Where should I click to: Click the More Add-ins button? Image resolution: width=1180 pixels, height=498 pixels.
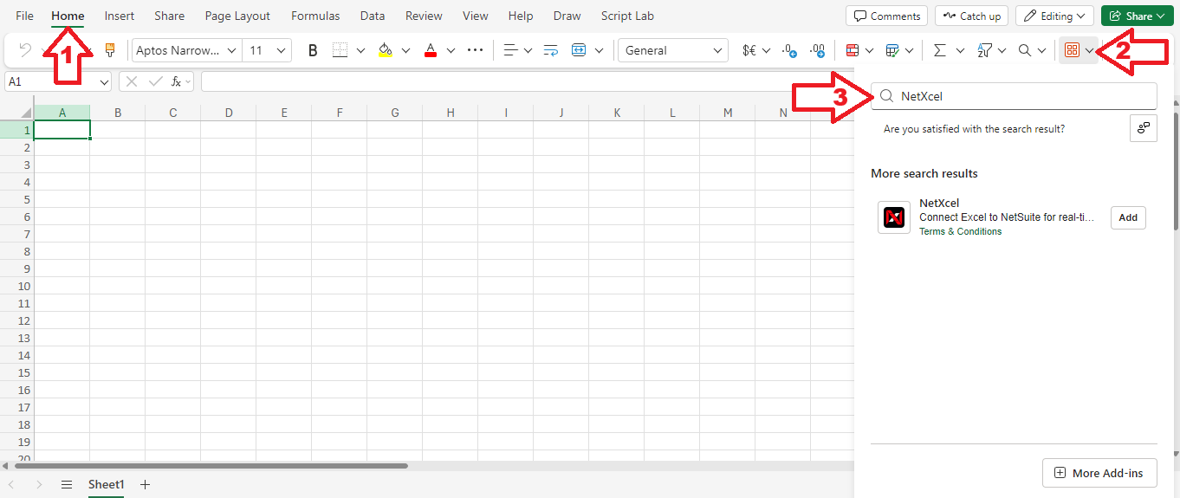coord(1099,473)
